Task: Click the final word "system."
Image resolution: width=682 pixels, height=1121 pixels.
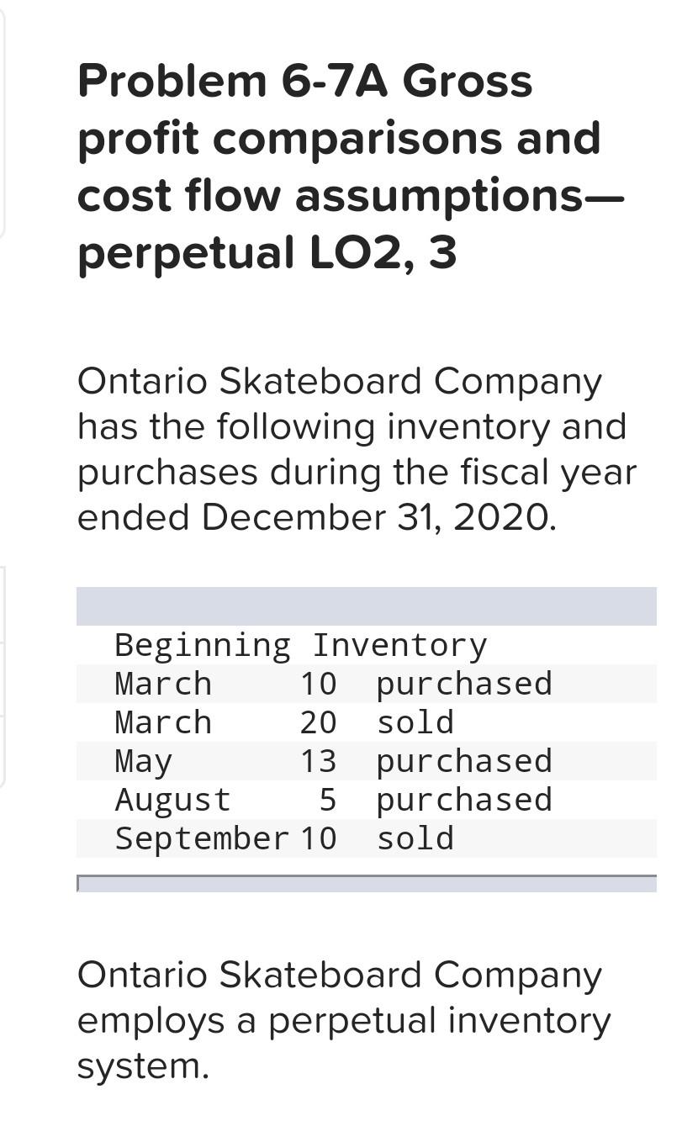Action: pyautogui.click(x=142, y=1065)
